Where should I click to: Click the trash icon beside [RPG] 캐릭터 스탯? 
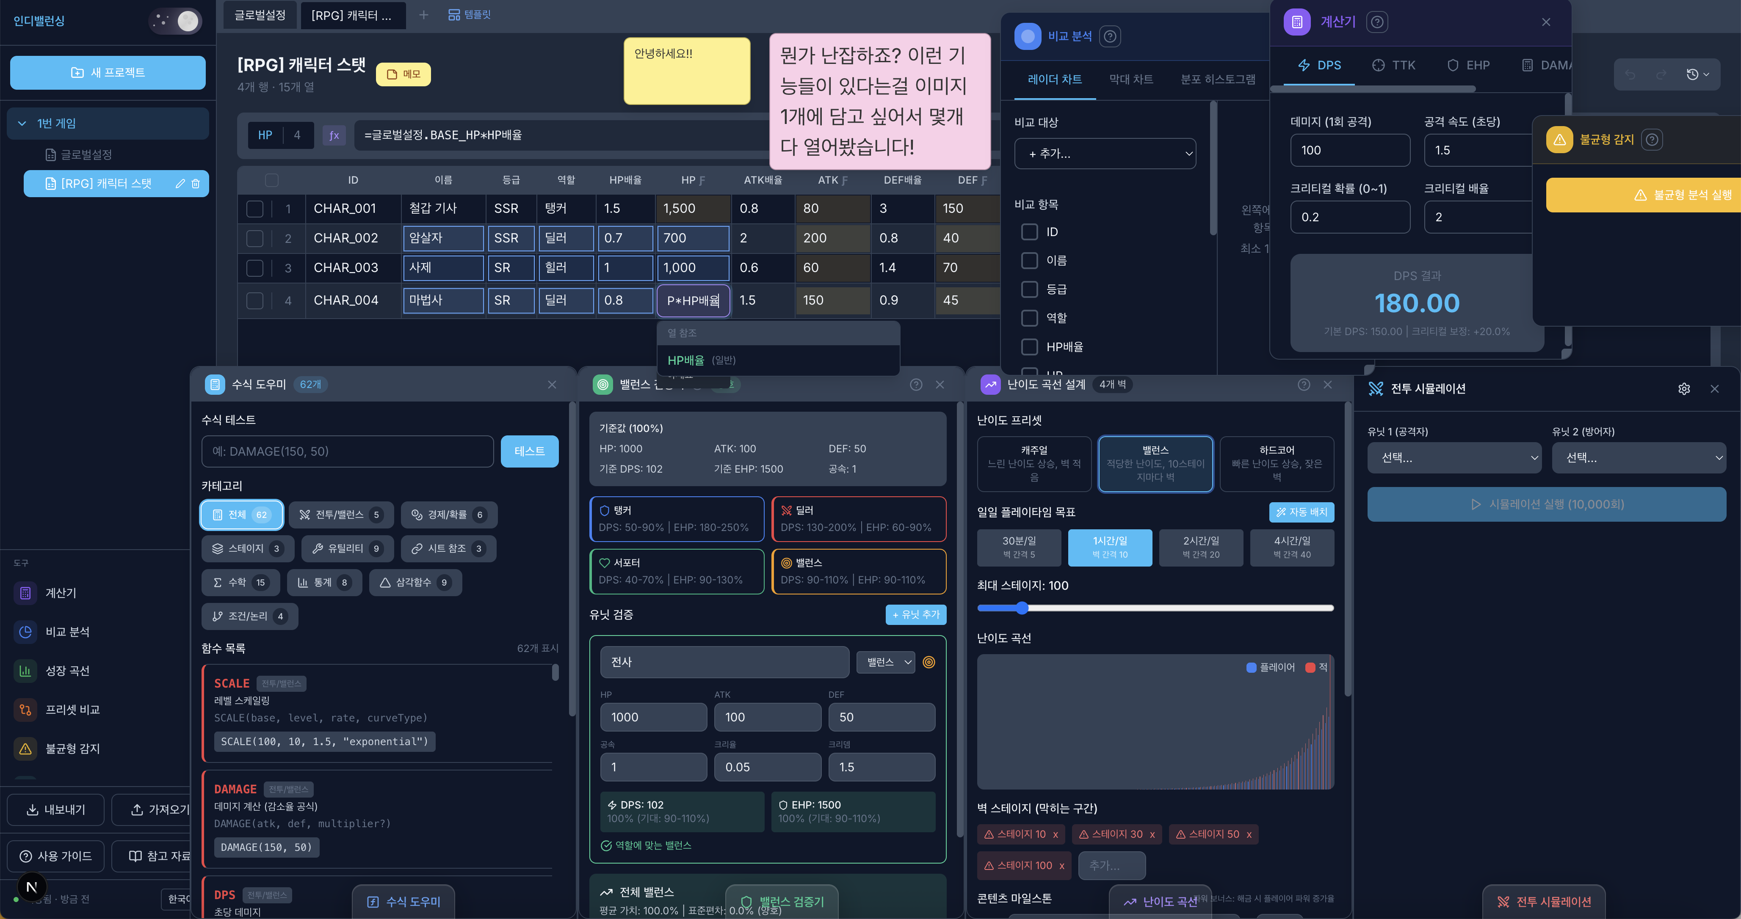point(196,184)
